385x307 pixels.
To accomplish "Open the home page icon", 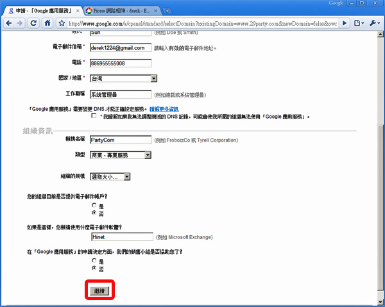I will 47,23.
